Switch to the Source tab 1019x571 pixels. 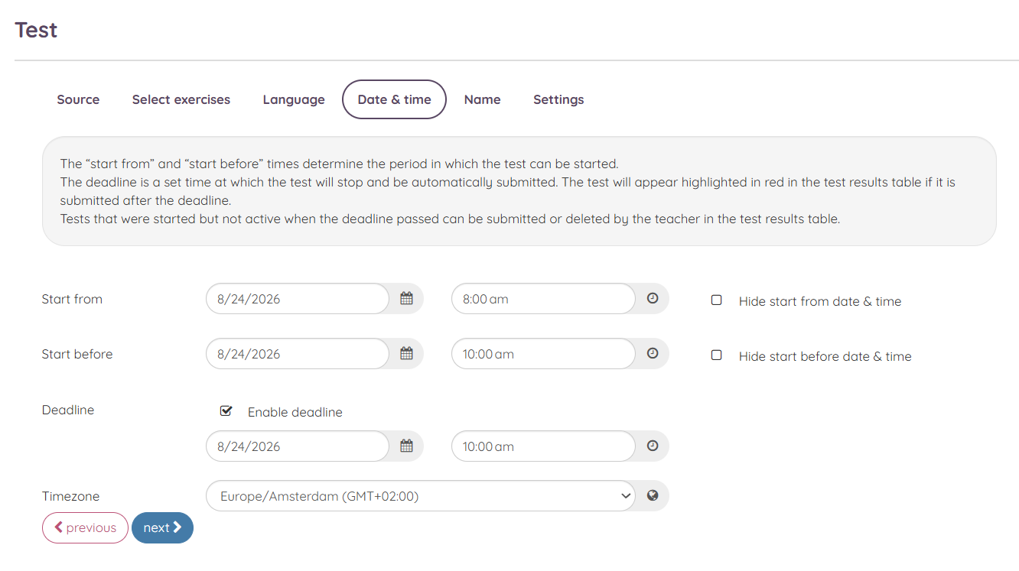tap(78, 99)
